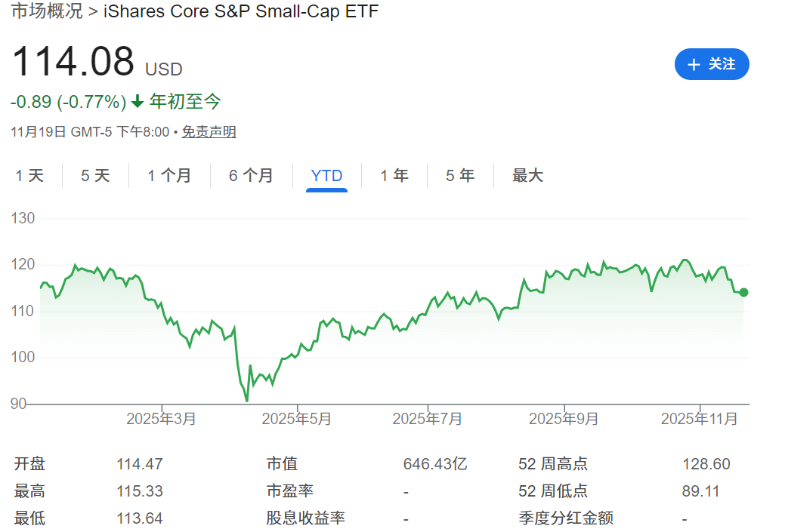Select the green endpoint dot on the chart
The height and width of the screenshot is (532, 785).
743,292
